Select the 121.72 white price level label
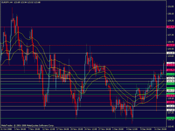The height and width of the screenshot is (131, 175). [171, 78]
